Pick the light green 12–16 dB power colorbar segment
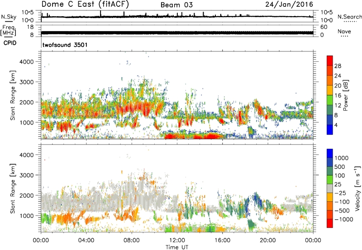The width and height of the screenshot is (362, 250). [x=330, y=100]
